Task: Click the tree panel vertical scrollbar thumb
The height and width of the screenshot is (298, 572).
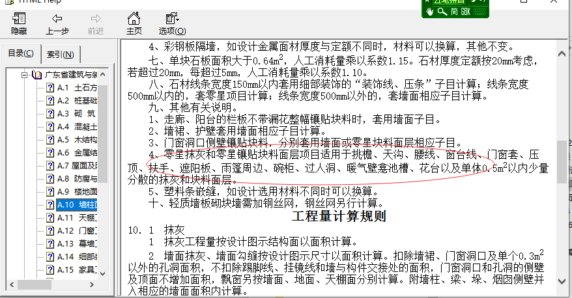Action: coord(102,133)
